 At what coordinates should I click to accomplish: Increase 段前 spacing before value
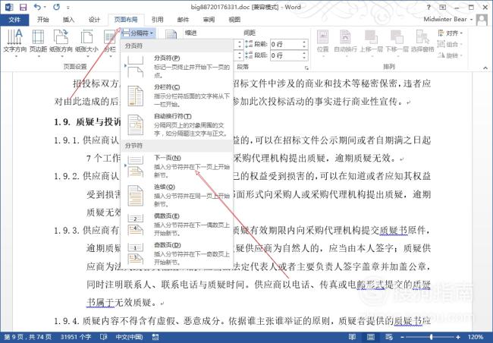304,42
